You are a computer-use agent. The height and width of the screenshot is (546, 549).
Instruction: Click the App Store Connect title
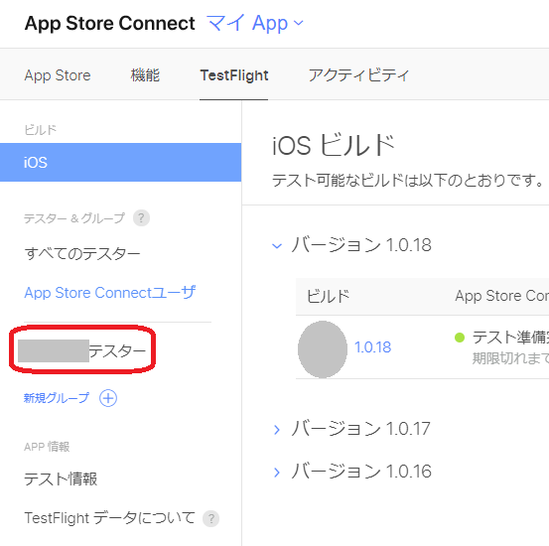(x=109, y=24)
